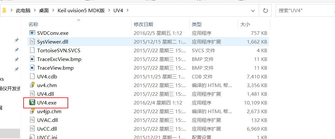
Task: Select the UvCC.dll file row
Action: click(x=148, y=129)
